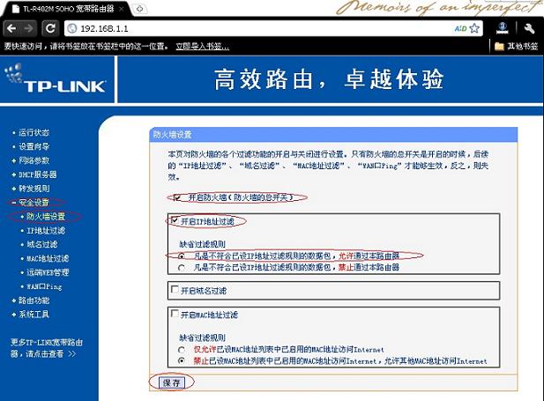Check the 开启MAC地址过滤 checkbox
544x401 pixels.
point(175,314)
